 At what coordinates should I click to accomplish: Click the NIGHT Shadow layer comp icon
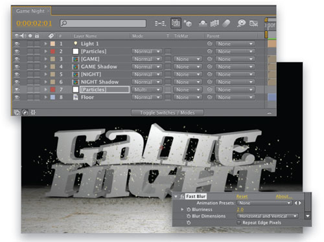pyautogui.click(x=75, y=82)
